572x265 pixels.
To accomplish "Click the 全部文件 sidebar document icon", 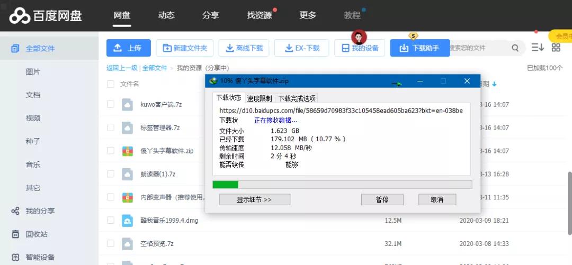I will pyautogui.click(x=15, y=48).
